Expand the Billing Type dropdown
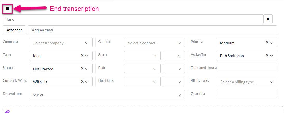 pyautogui.click(x=247, y=82)
